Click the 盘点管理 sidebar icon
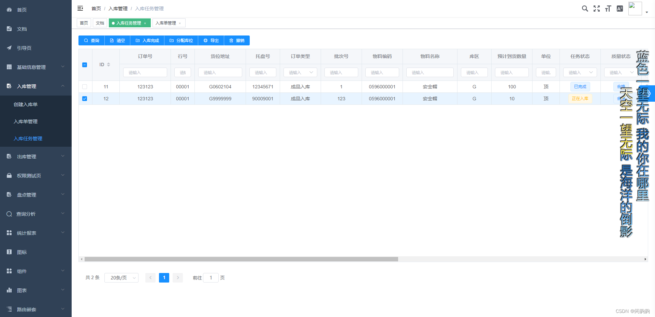 point(9,194)
